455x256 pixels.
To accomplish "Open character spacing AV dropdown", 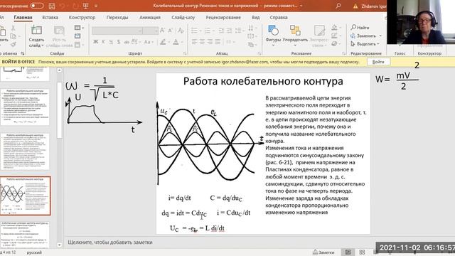I will (136, 42).
